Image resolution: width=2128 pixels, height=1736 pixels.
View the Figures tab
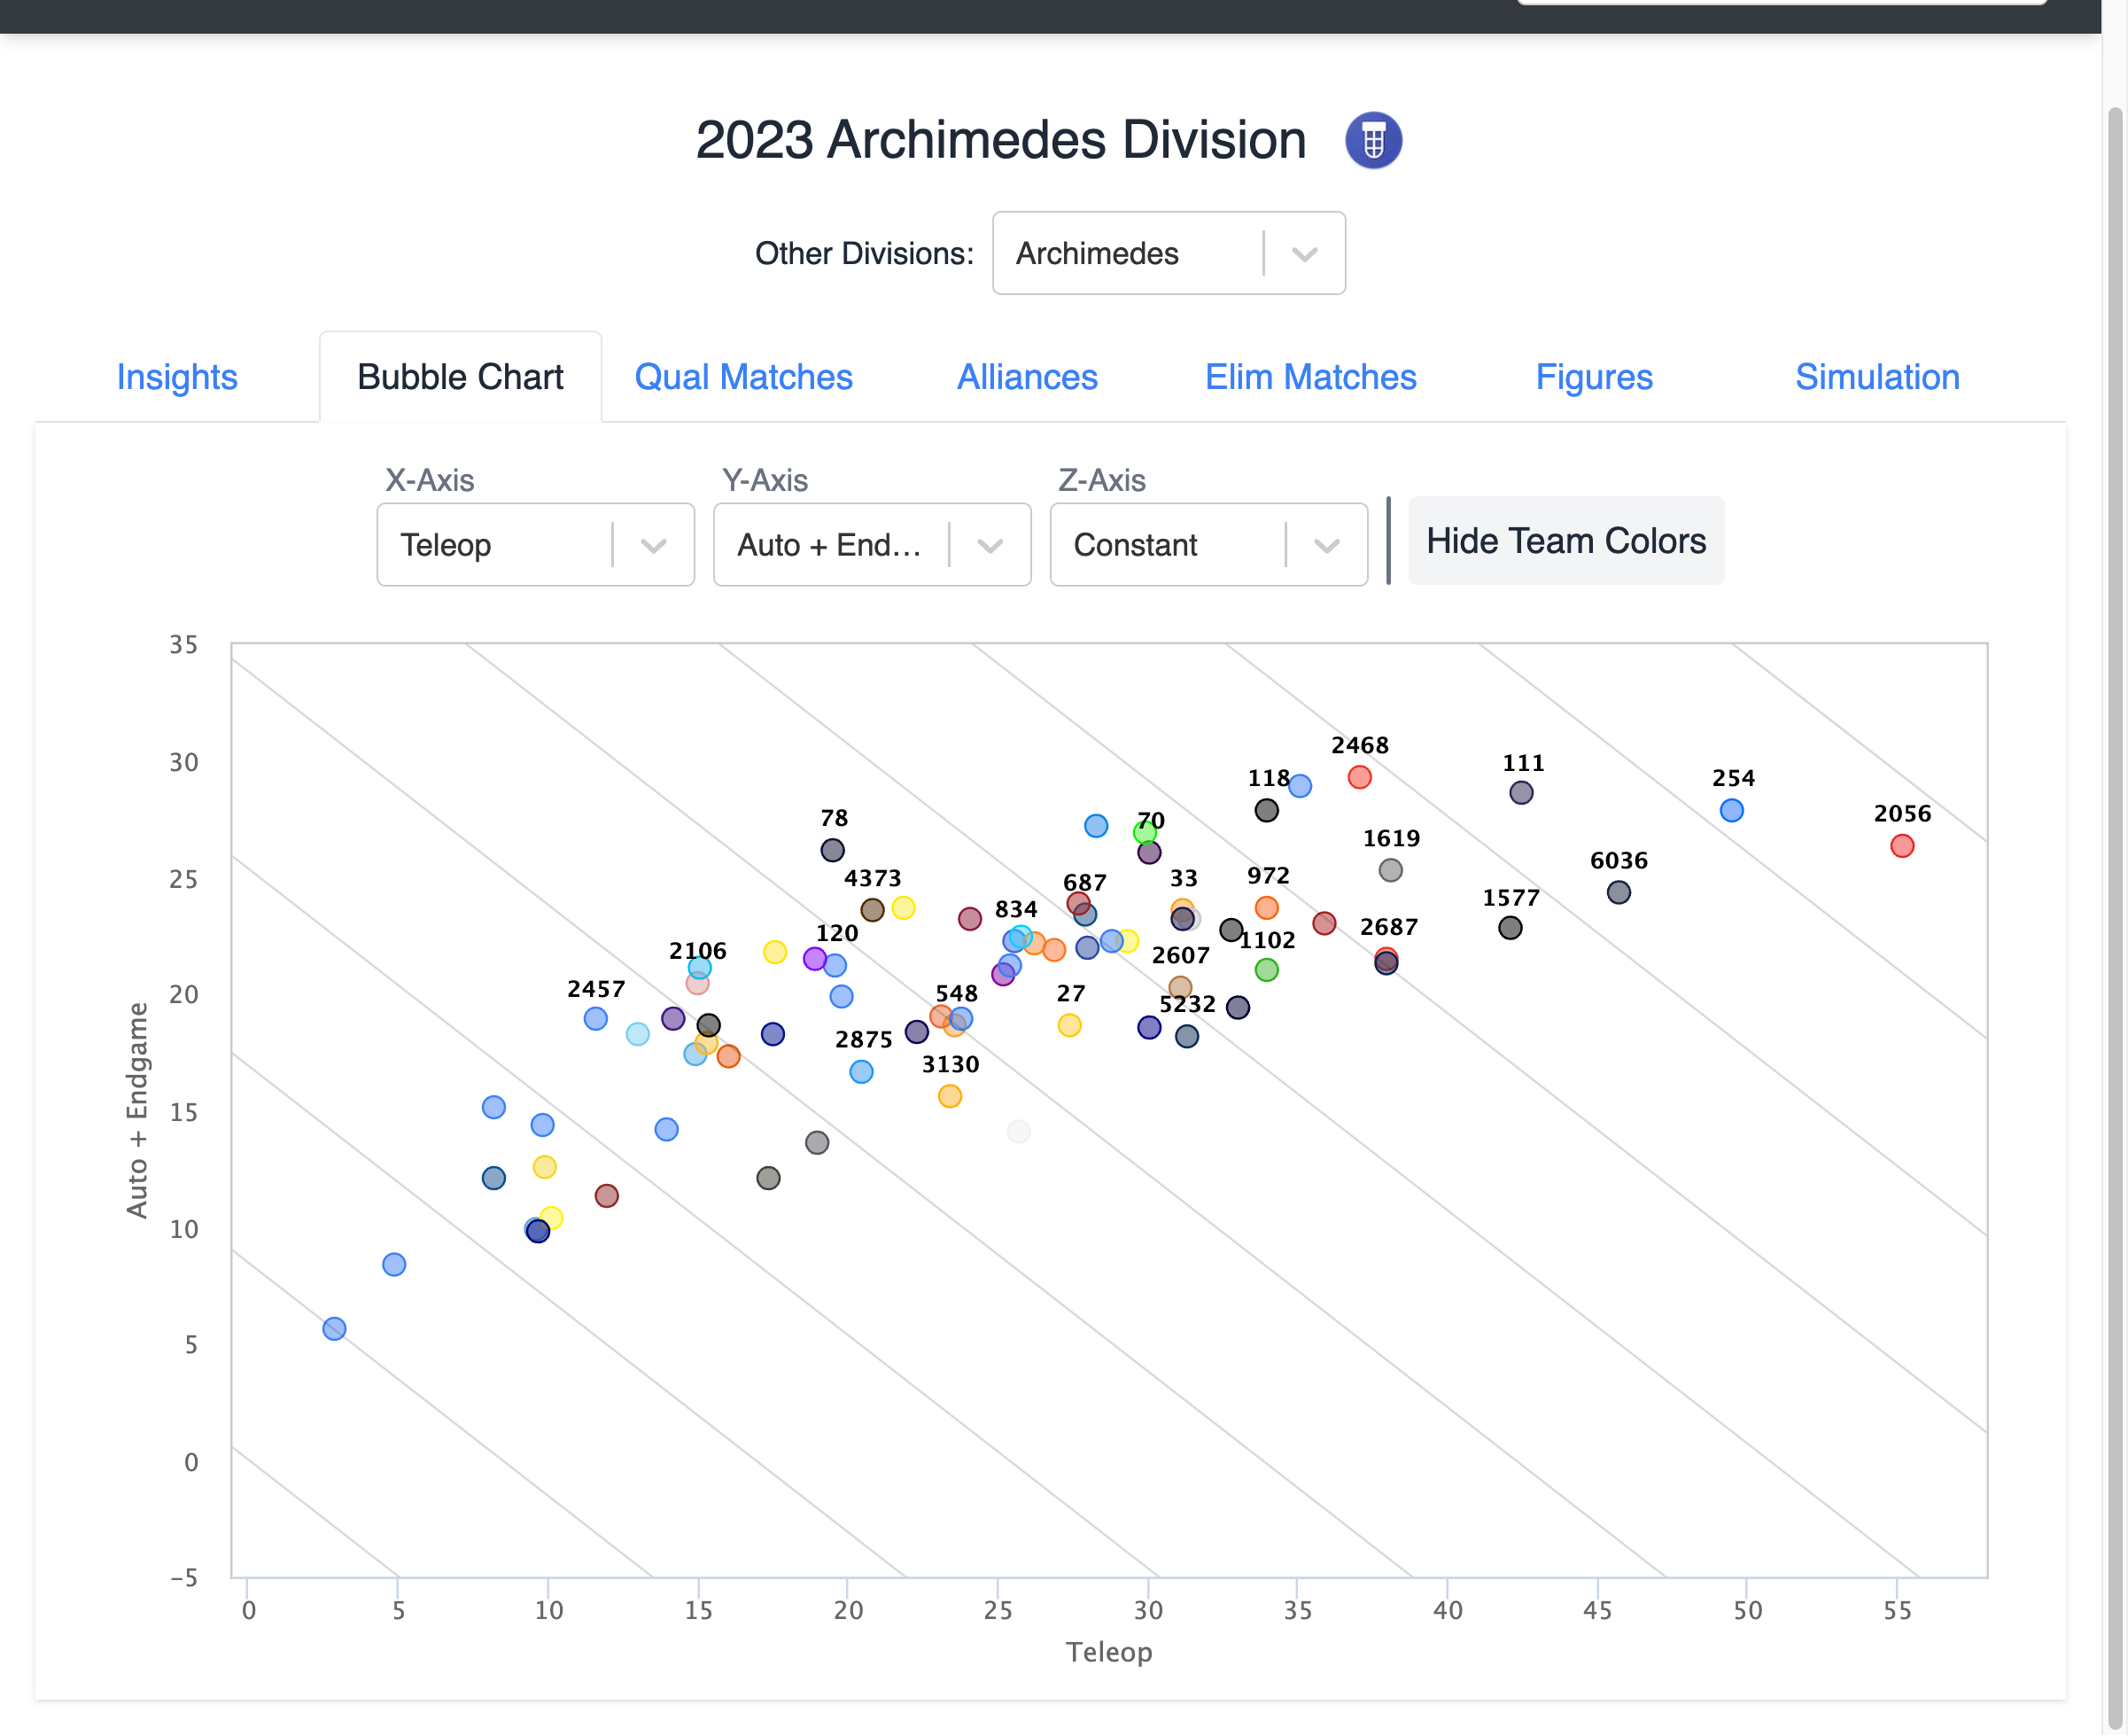[1595, 377]
